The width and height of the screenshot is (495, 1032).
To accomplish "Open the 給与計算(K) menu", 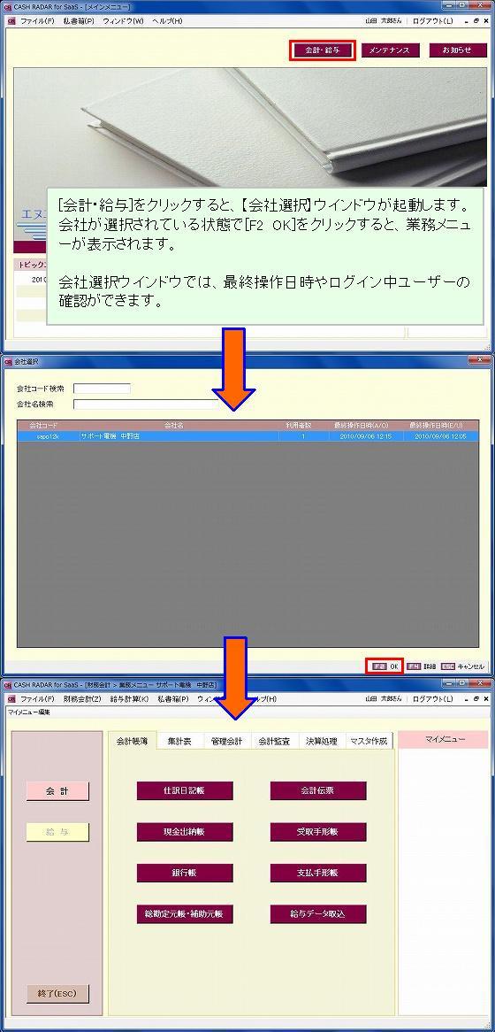I will coord(130,698).
